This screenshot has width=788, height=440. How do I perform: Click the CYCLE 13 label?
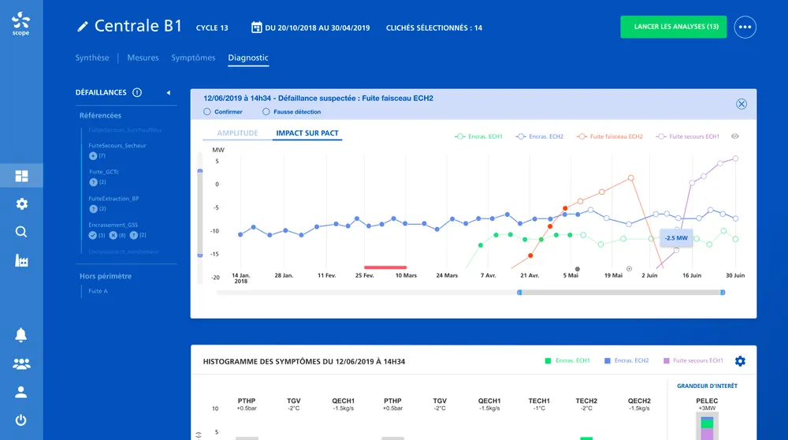[x=211, y=28]
